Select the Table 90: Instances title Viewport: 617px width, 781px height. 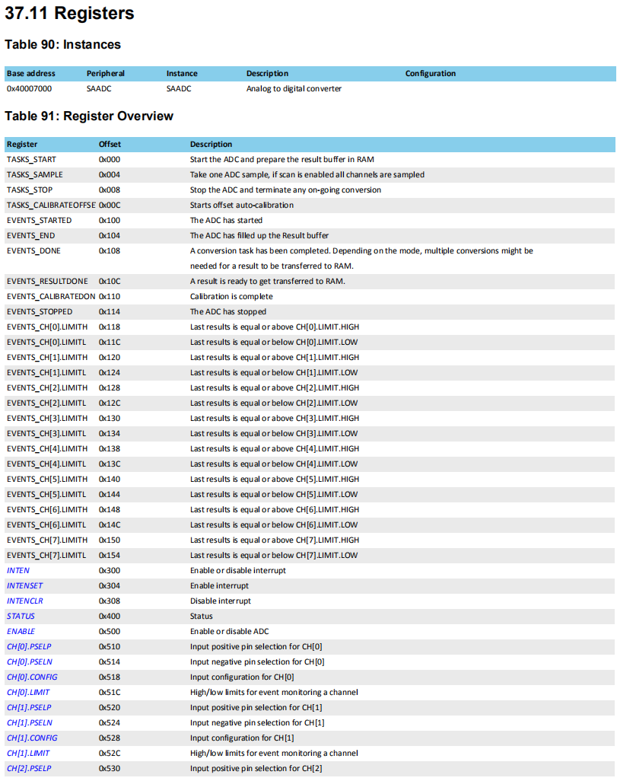pos(62,44)
